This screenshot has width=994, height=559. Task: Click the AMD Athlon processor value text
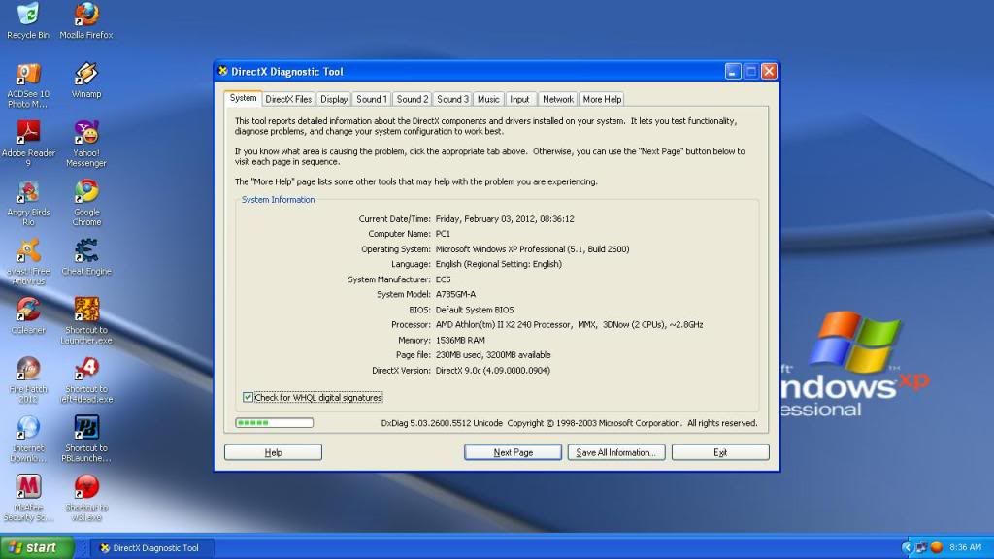click(569, 324)
